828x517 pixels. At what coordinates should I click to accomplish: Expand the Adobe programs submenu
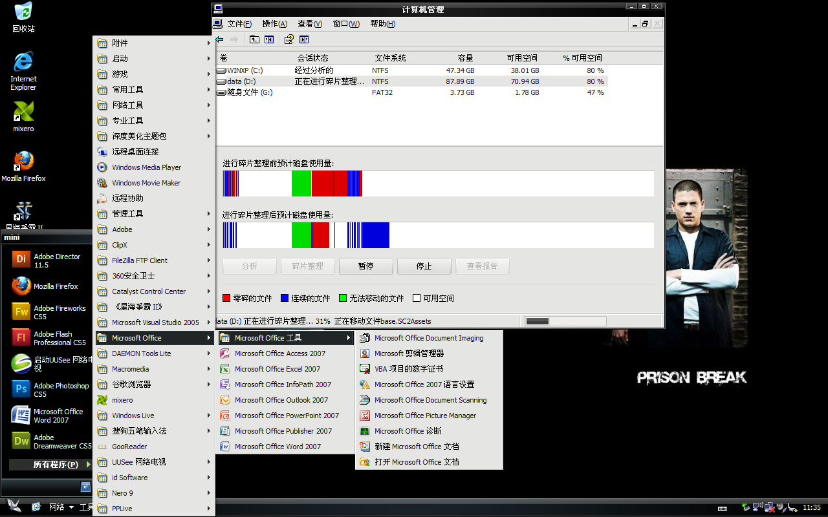pos(154,229)
